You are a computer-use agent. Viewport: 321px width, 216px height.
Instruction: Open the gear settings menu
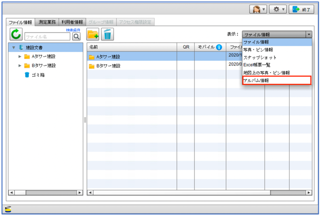tap(277, 9)
